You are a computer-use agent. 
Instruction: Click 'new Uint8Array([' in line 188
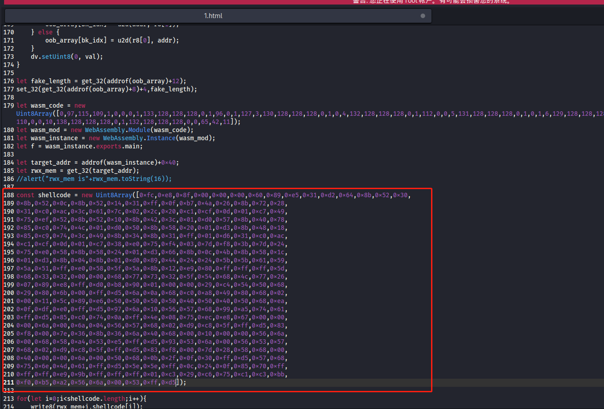[110, 195]
